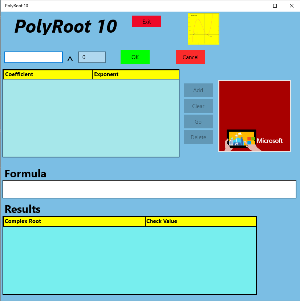This screenshot has width=300, height=301.
Task: Click the Add button
Action: pos(198,90)
